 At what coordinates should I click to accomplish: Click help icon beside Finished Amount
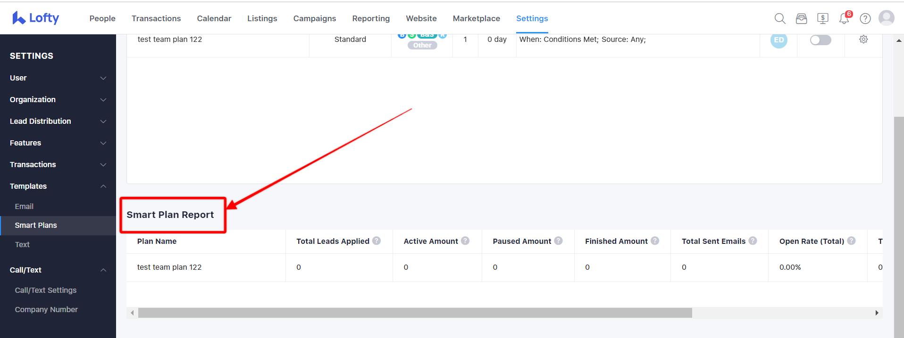point(655,241)
